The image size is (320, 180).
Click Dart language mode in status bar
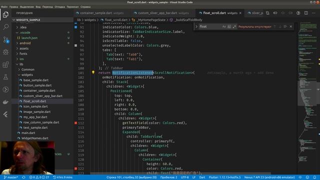tap(202, 177)
